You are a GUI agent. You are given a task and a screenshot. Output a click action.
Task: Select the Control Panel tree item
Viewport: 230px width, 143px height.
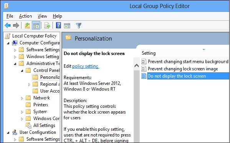pyautogui.click(x=46, y=70)
